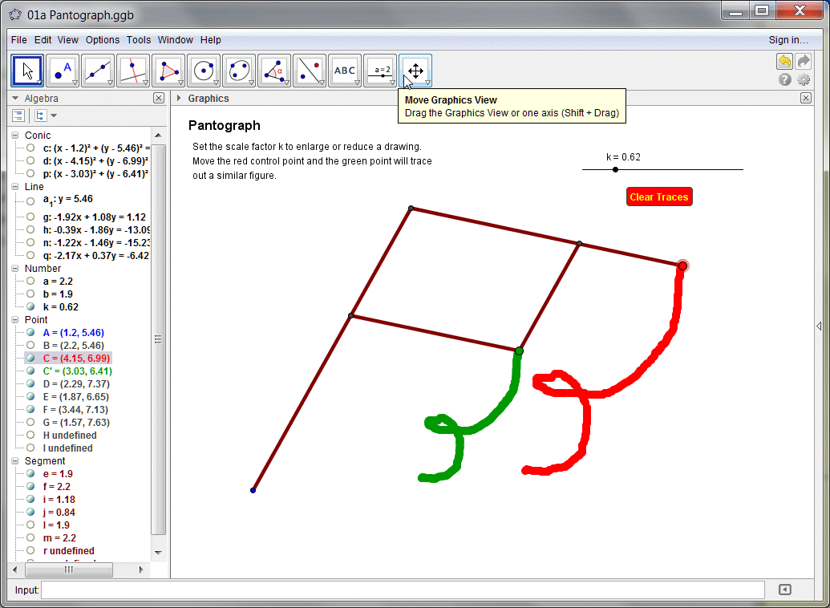Click the blue anchor point A
This screenshot has width=830, height=608.
(253, 490)
